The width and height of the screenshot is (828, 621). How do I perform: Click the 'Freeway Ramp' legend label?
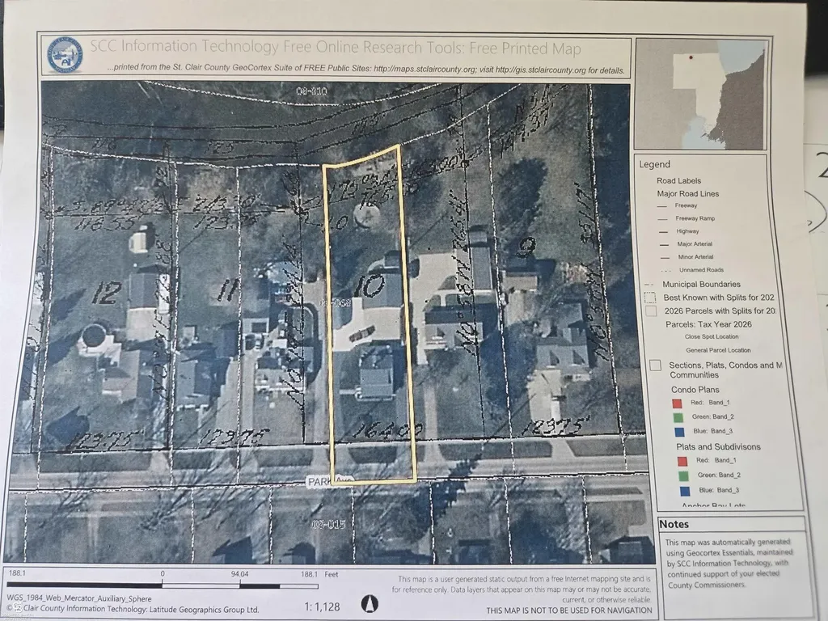click(695, 218)
